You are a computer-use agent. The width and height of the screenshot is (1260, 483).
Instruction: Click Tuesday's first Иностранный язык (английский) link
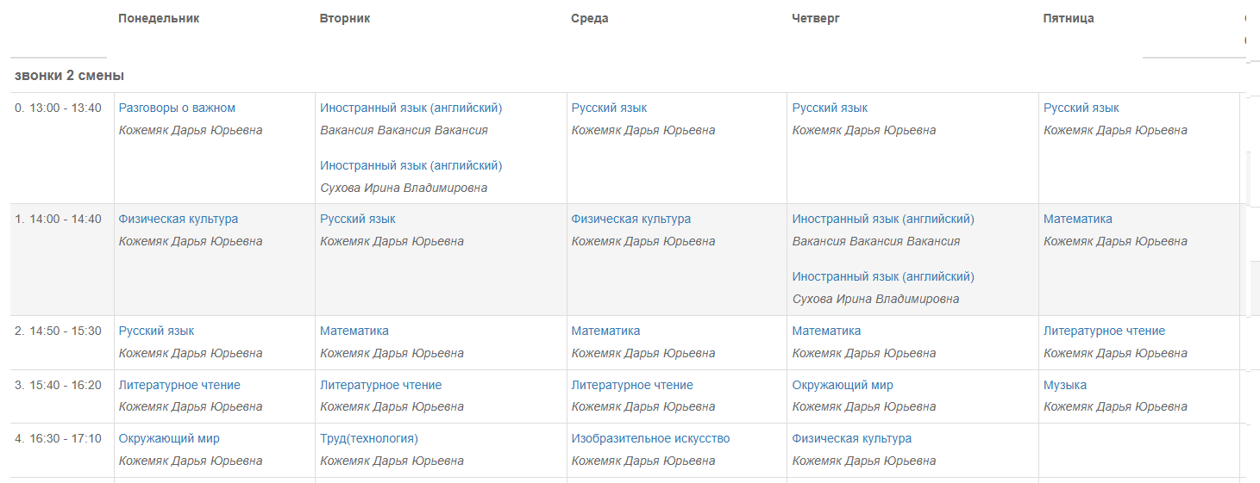(411, 108)
